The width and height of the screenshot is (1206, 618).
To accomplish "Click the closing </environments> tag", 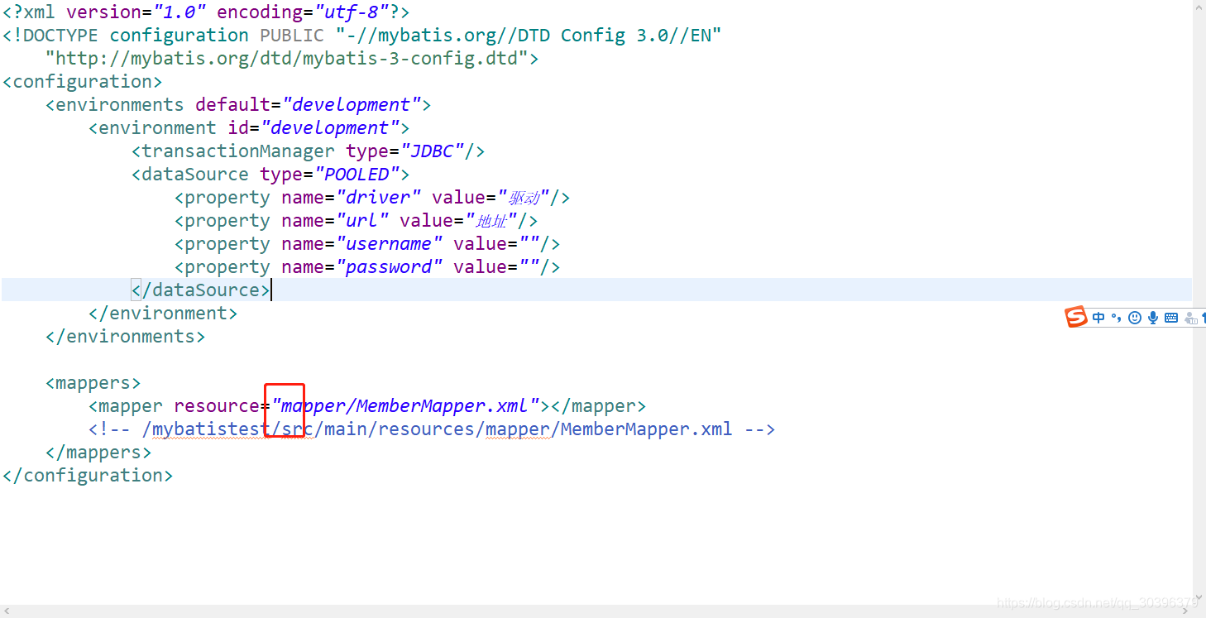I will point(126,337).
